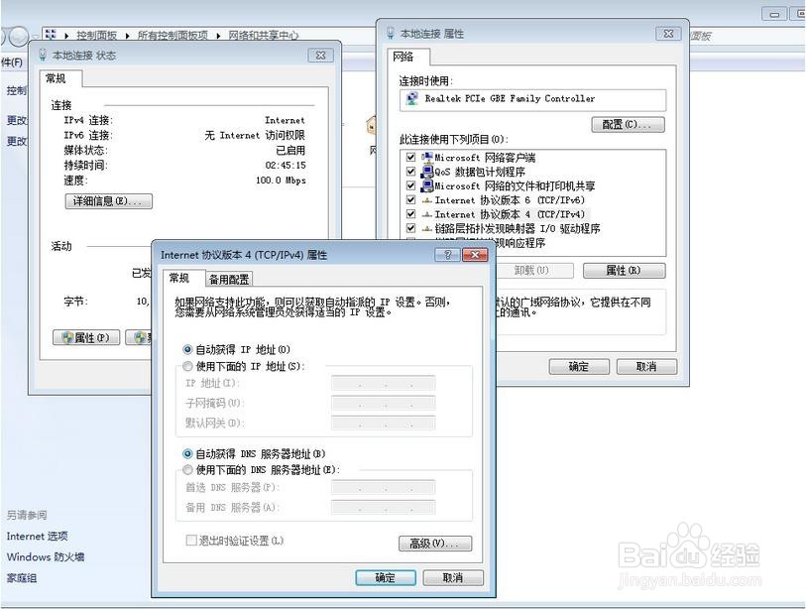Click the IP 地址(I) input field
The image size is (806, 609).
[384, 383]
